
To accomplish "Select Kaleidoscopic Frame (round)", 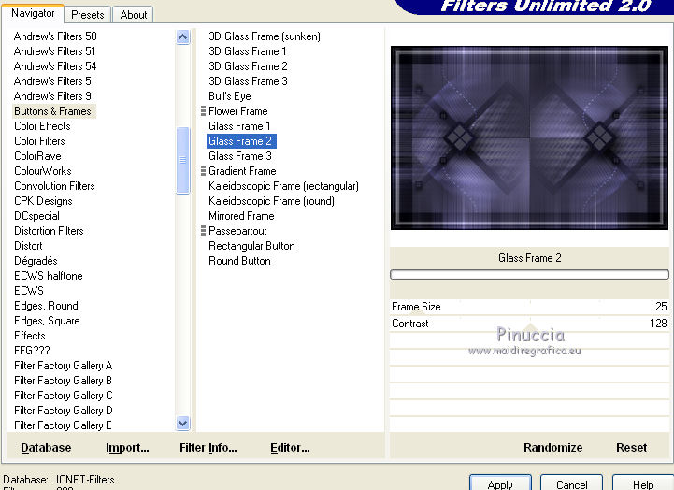I will click(271, 201).
